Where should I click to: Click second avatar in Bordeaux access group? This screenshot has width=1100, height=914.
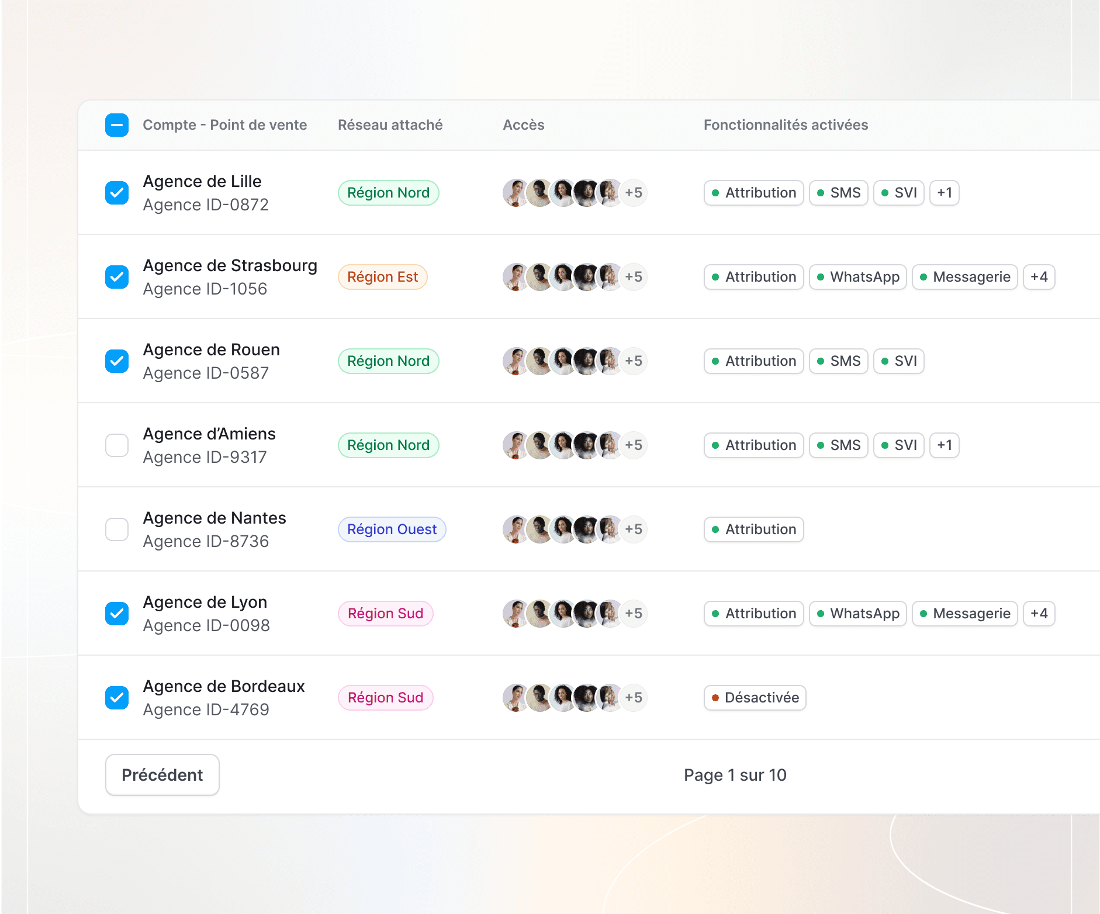(539, 698)
